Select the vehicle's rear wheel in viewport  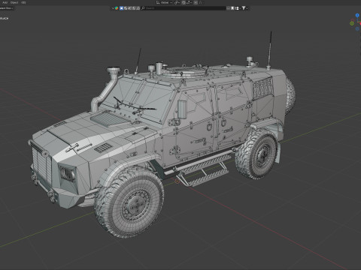coord(257,154)
